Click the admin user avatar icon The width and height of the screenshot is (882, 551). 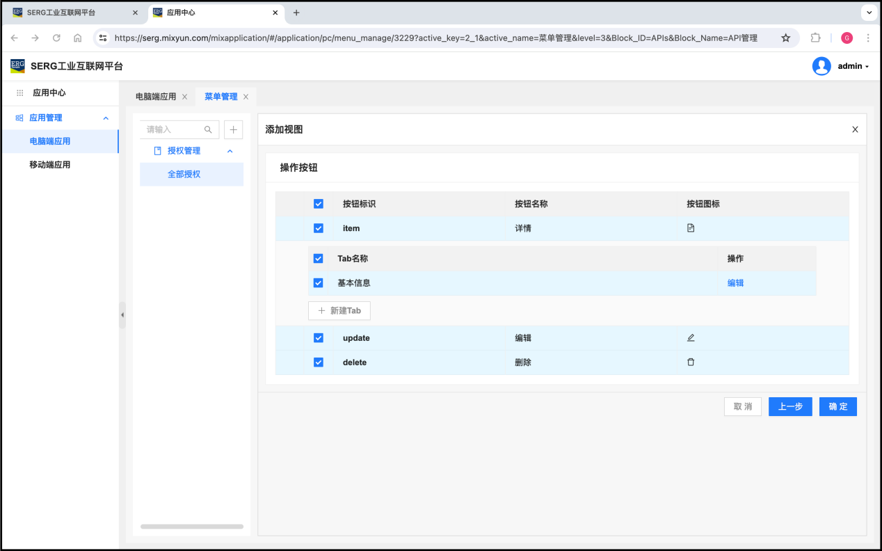click(x=821, y=66)
